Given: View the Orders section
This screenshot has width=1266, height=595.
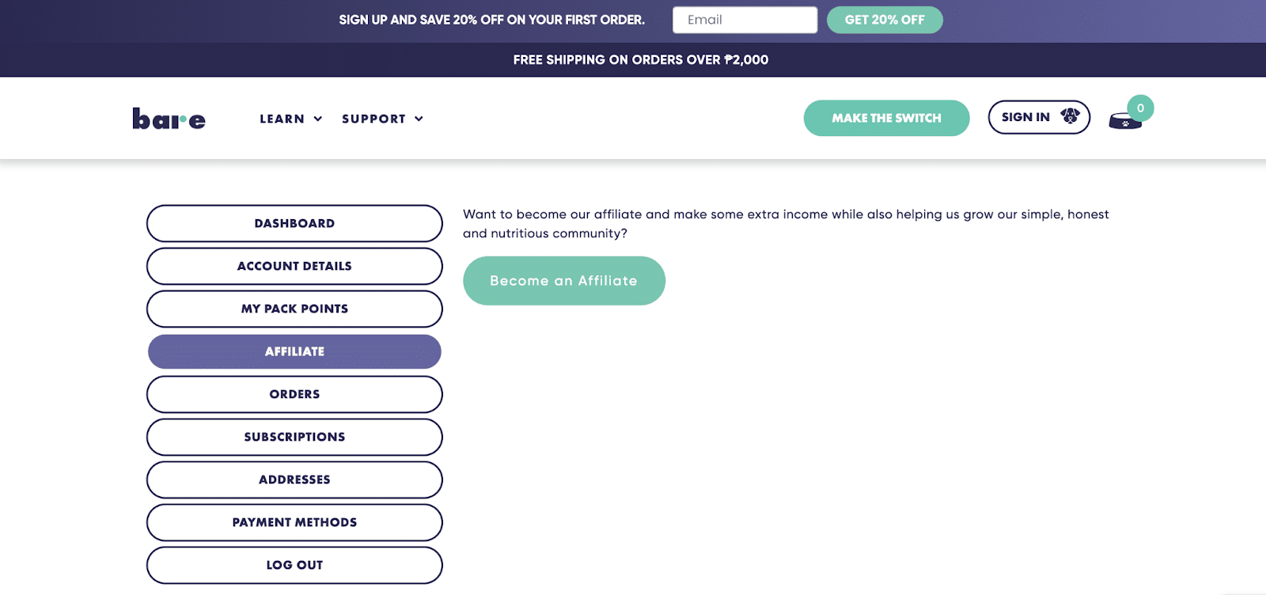Looking at the screenshot, I should click(x=294, y=394).
